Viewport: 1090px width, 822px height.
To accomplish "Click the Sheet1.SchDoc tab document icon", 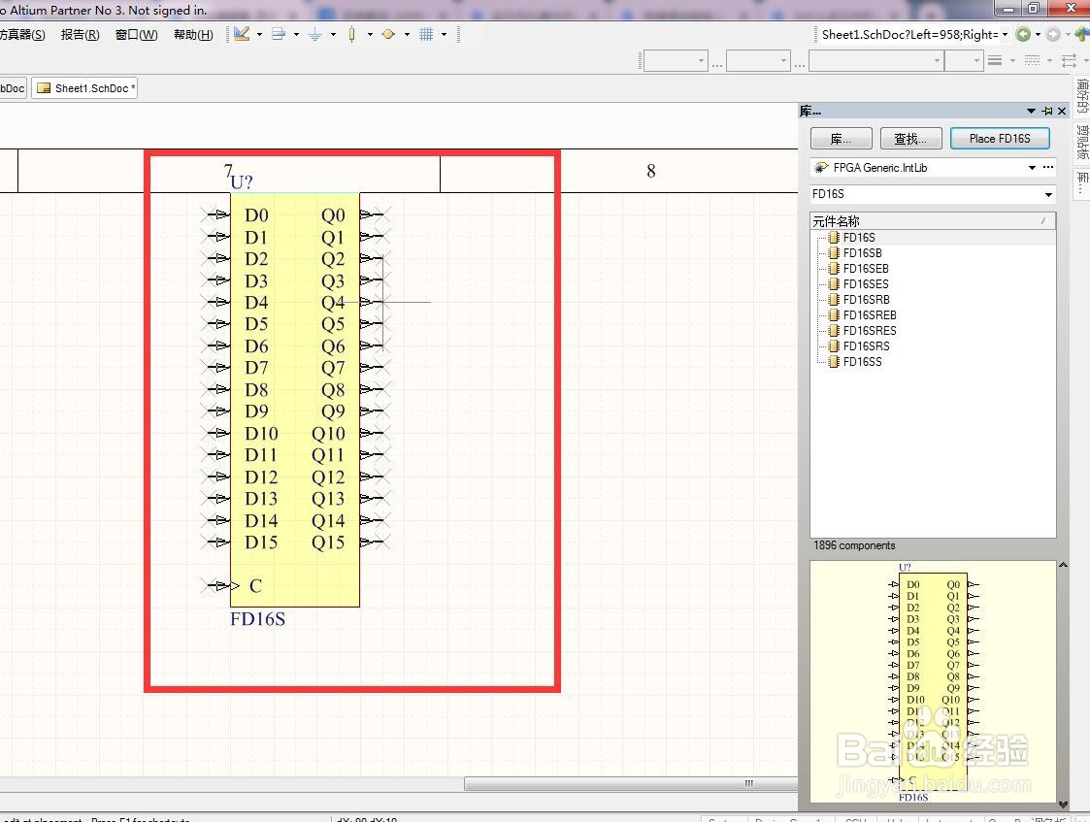I will tap(44, 88).
